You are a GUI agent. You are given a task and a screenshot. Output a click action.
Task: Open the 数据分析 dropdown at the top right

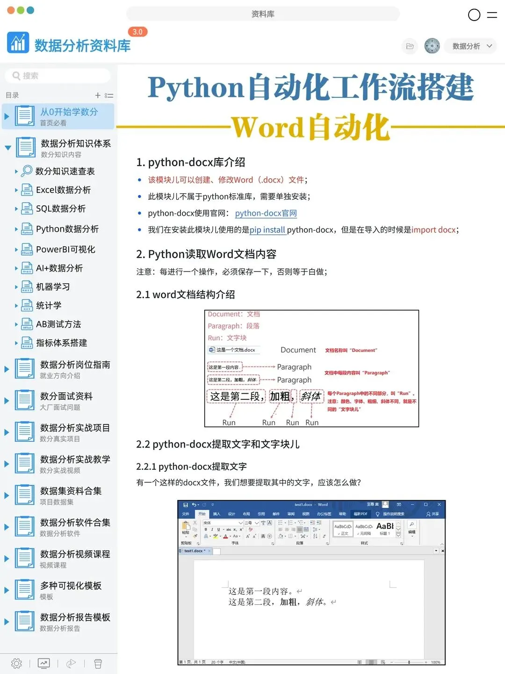pos(471,46)
